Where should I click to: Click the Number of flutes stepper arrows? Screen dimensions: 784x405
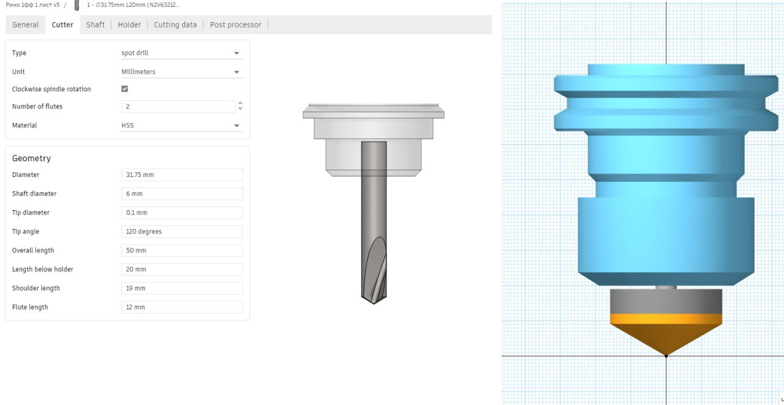pyautogui.click(x=240, y=107)
